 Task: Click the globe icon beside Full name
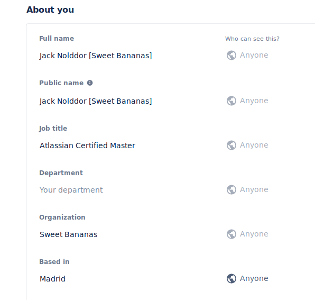point(231,56)
